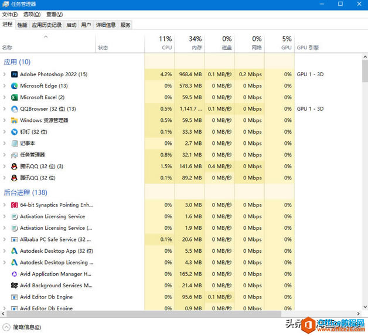Sort by the GPU column header

tap(280, 43)
